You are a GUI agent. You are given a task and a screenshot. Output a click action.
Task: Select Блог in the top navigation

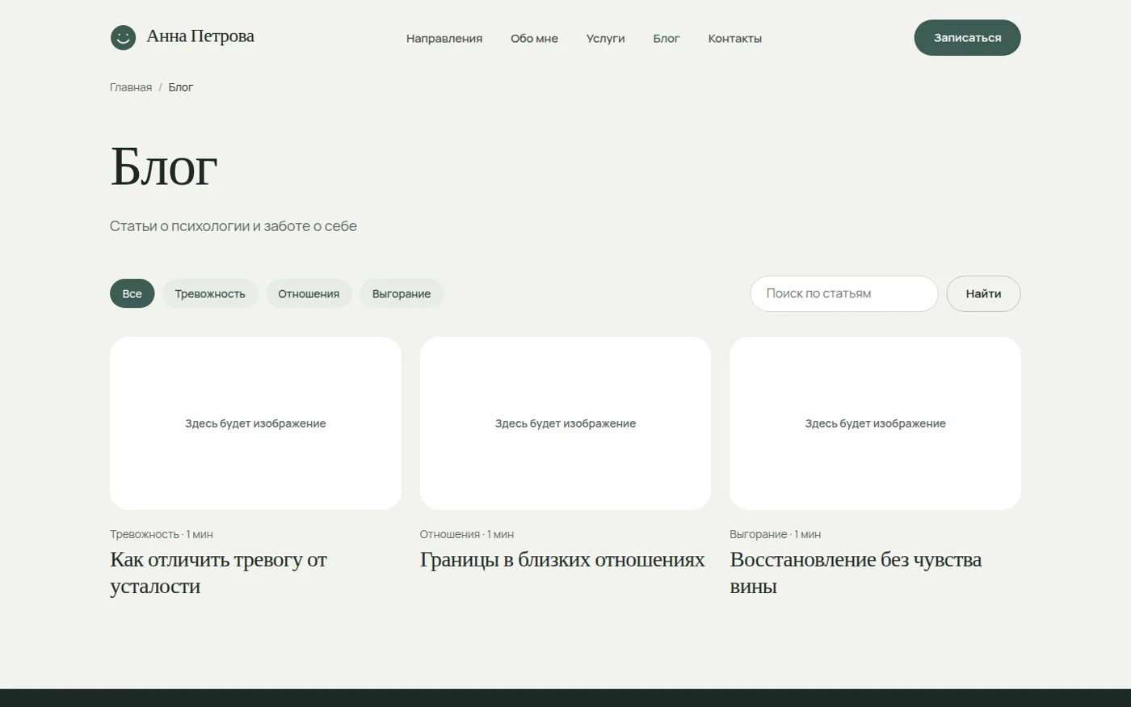666,39
